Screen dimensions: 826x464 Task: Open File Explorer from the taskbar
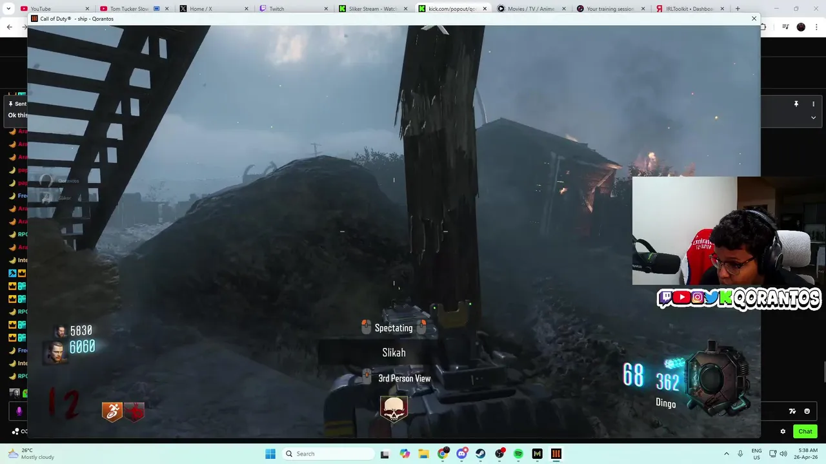click(423, 454)
